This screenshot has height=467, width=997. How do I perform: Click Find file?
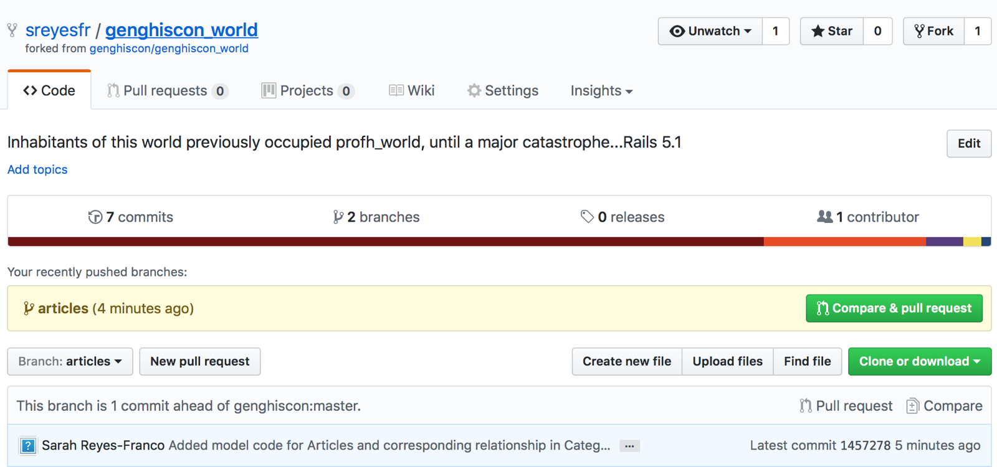pos(808,361)
